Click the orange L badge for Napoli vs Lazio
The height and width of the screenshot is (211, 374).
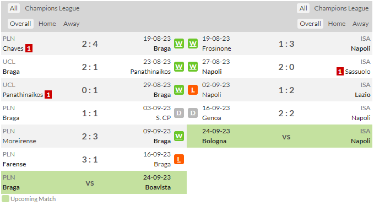point(193,90)
